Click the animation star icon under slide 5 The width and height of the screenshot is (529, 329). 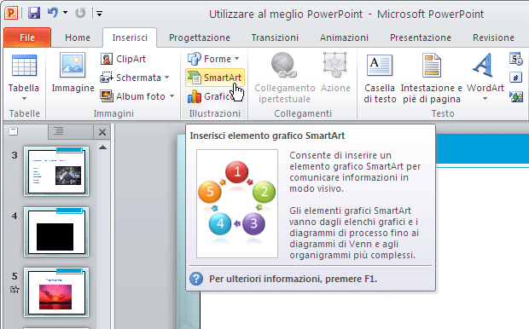click(x=15, y=289)
